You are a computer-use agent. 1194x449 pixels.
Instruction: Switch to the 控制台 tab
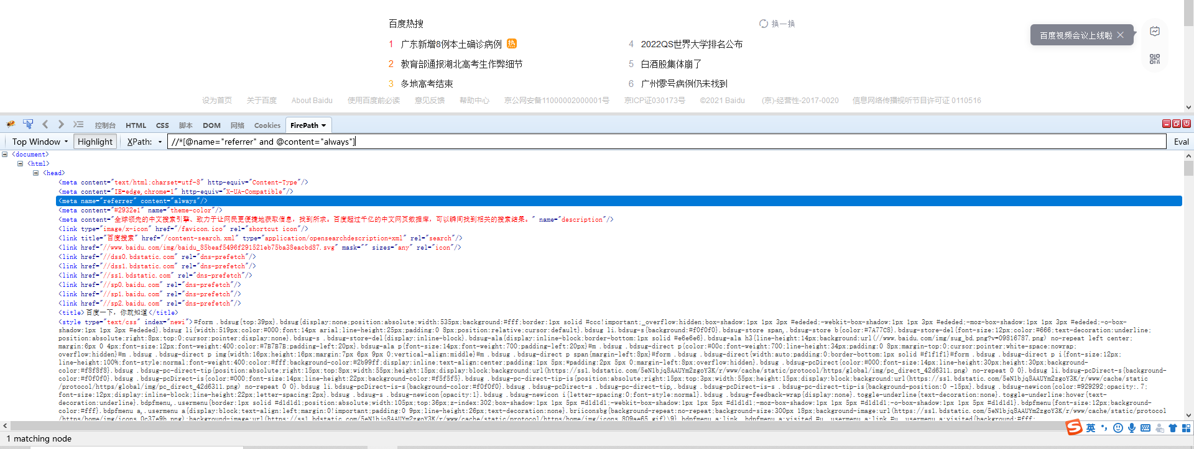click(x=105, y=125)
